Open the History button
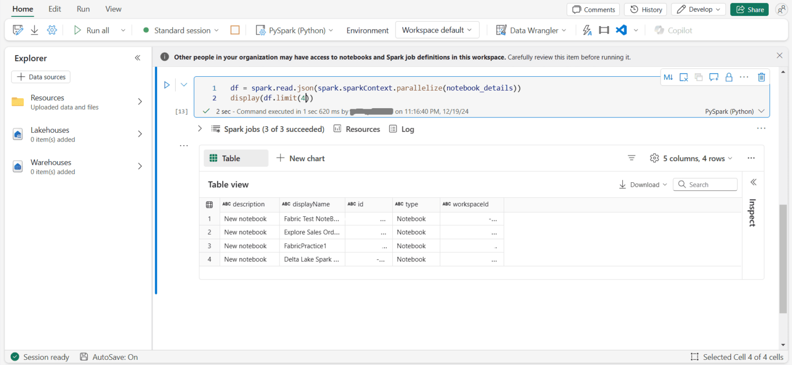 (x=646, y=9)
